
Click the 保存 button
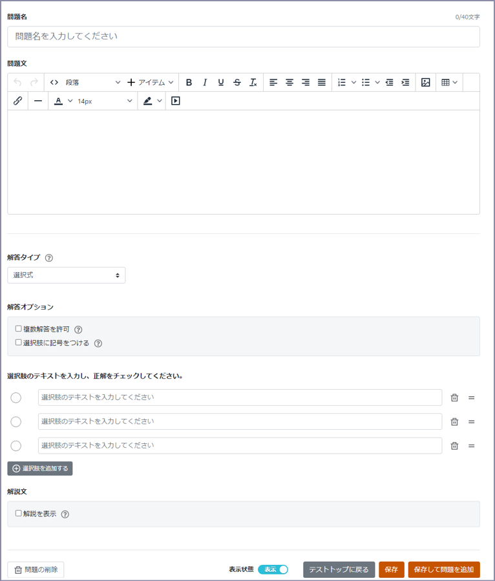(x=391, y=569)
